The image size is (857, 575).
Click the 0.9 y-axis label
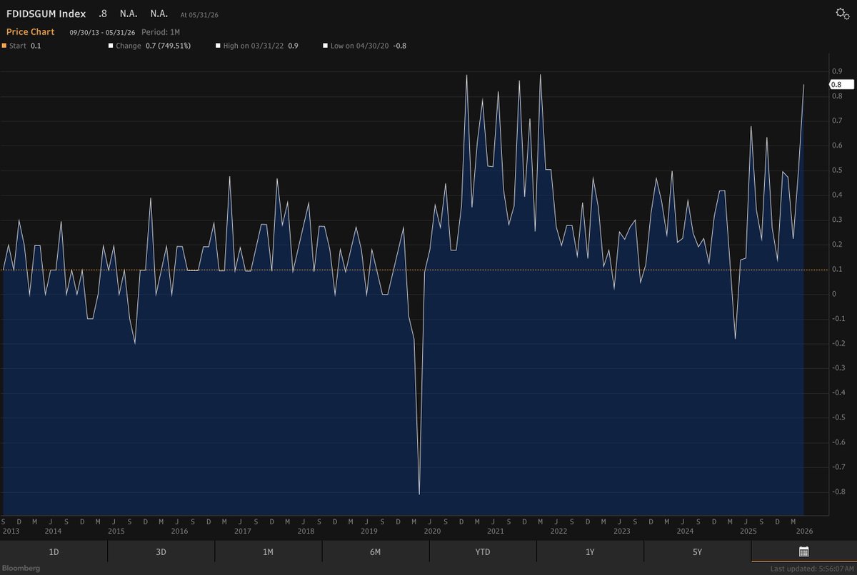point(836,71)
